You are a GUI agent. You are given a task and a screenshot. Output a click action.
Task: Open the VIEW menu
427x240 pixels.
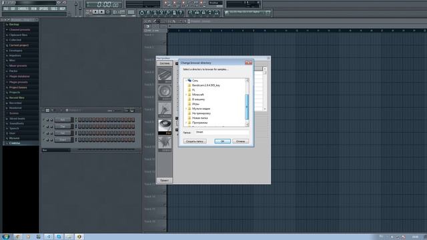pos(34,9)
